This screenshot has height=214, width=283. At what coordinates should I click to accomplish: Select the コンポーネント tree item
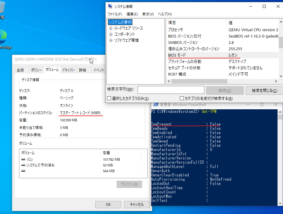pyautogui.click(x=125, y=34)
